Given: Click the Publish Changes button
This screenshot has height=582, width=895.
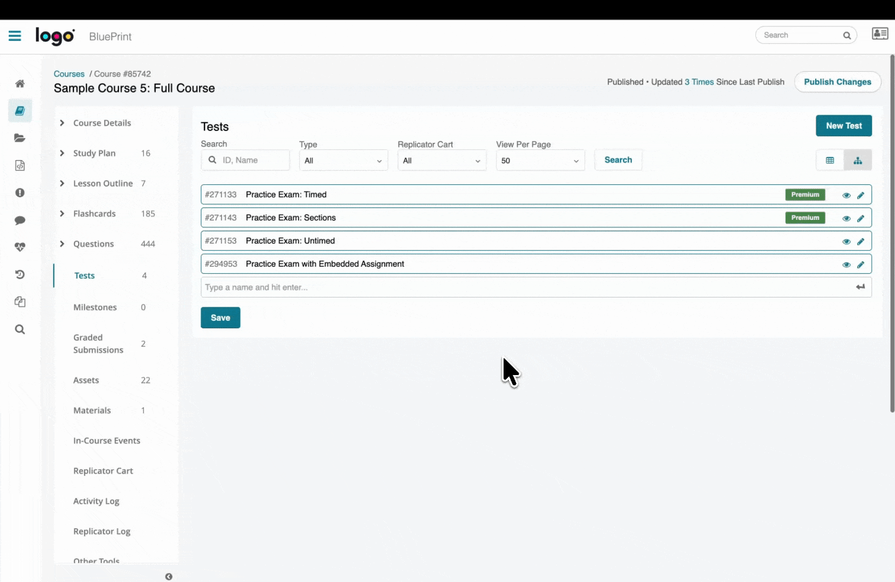Looking at the screenshot, I should tap(837, 82).
